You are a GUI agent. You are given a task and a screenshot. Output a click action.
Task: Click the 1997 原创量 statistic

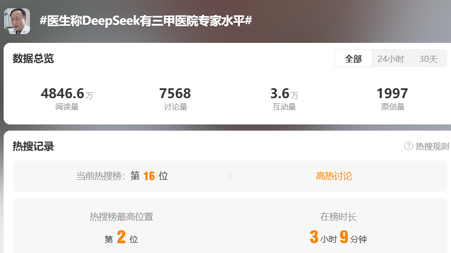(393, 99)
